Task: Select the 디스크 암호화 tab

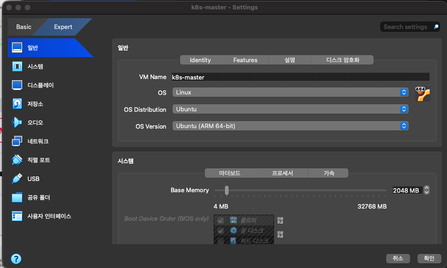Action: coord(342,60)
